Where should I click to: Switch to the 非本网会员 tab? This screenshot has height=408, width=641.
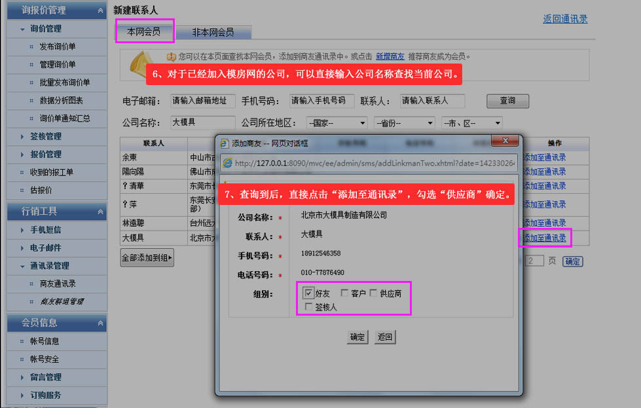click(212, 32)
